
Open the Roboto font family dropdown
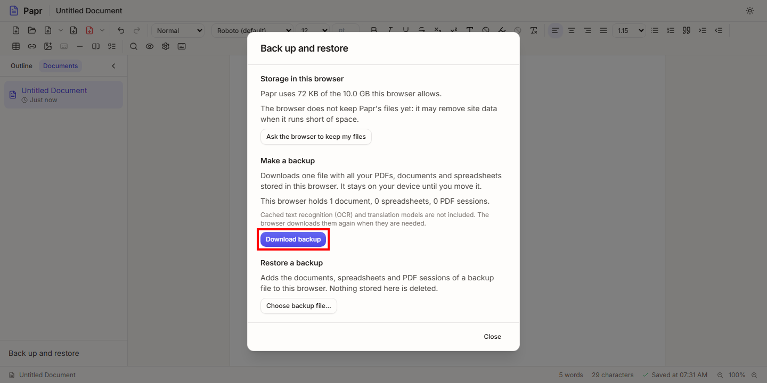click(x=252, y=30)
